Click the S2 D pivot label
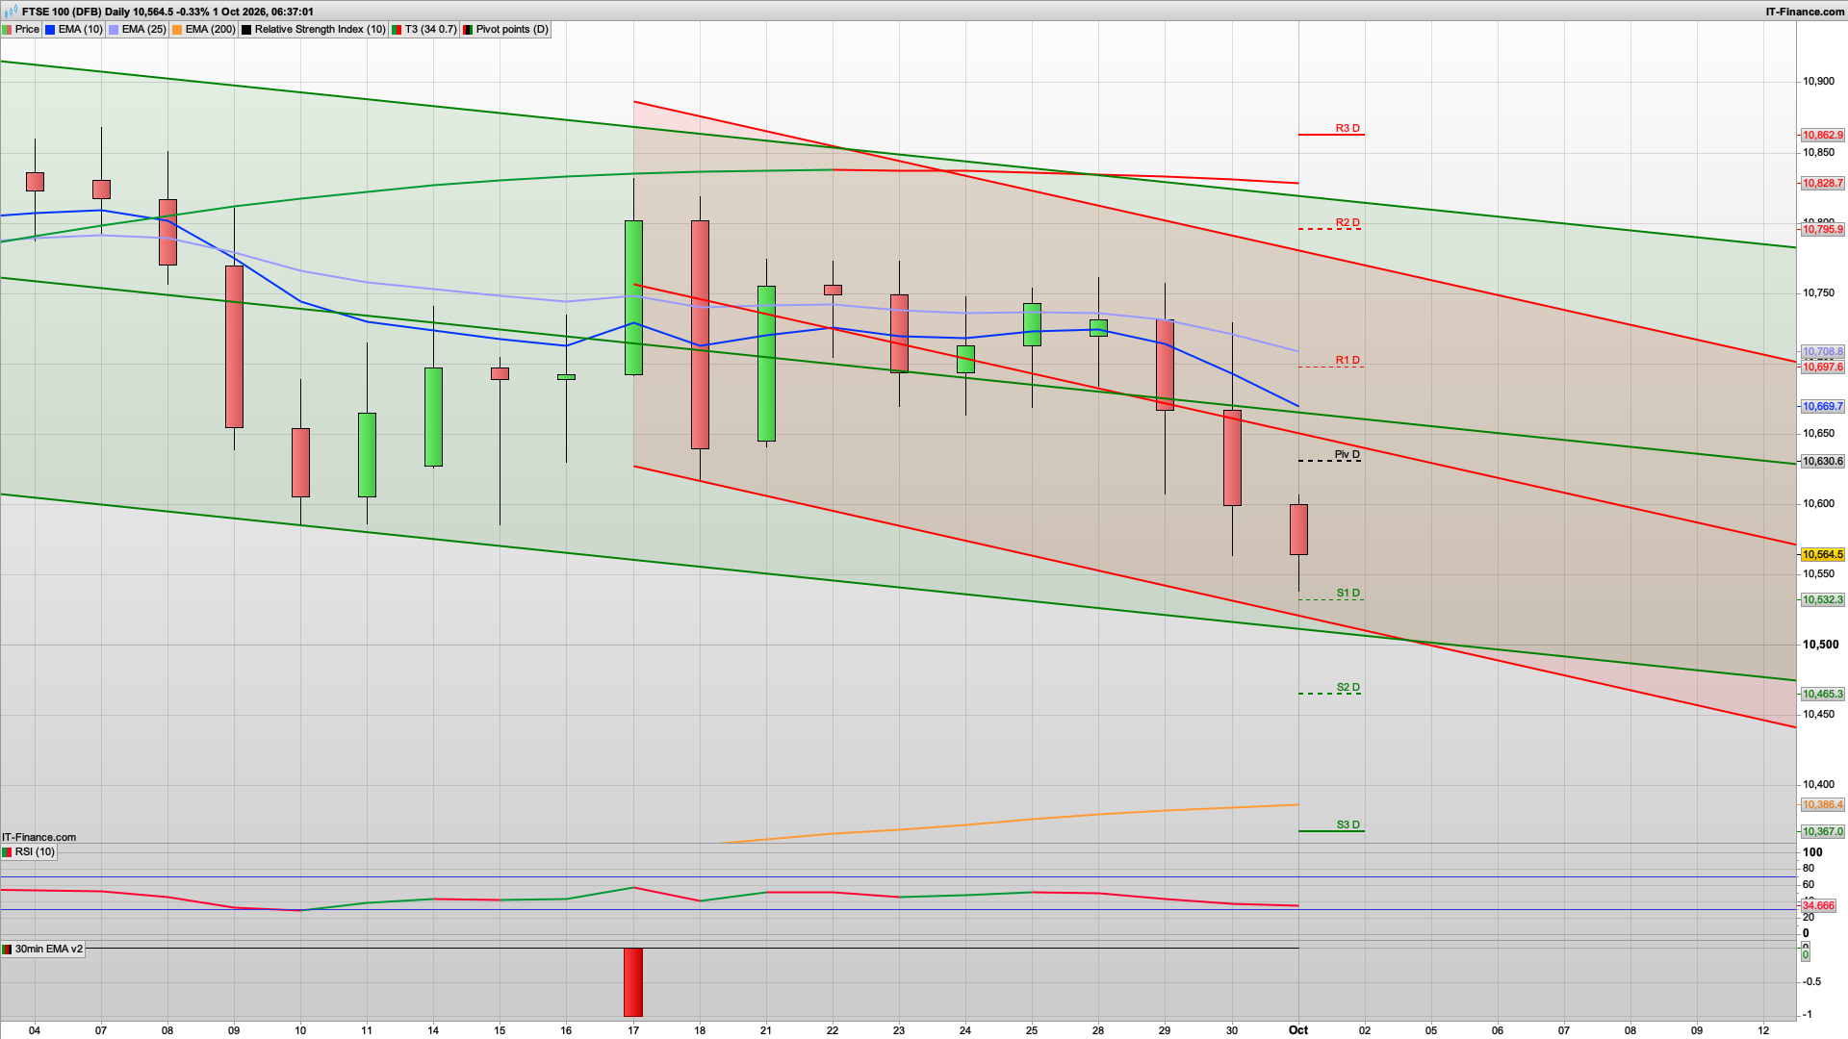The width and height of the screenshot is (1848, 1039). point(1348,687)
